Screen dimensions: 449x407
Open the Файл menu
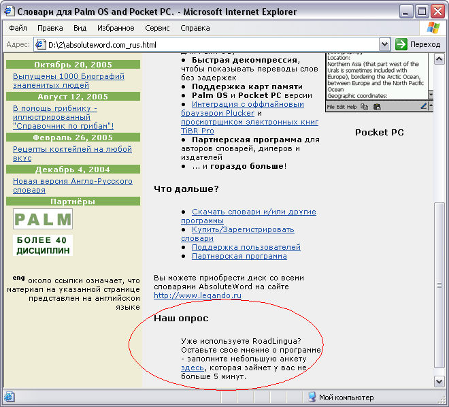pos(18,28)
